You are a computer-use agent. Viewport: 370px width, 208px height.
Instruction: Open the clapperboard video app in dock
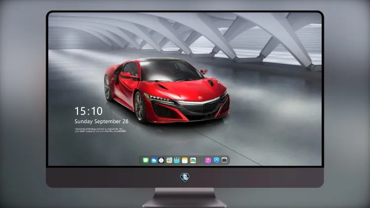(x=177, y=160)
